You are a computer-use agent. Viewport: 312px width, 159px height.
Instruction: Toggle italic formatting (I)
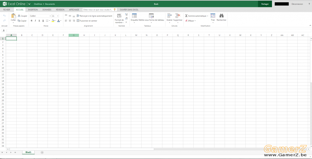(35, 21)
